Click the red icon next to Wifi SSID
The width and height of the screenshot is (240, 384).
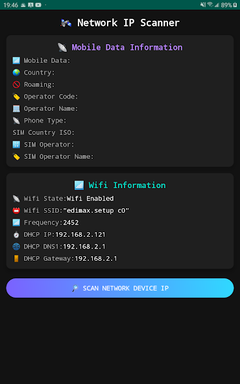[16, 211]
